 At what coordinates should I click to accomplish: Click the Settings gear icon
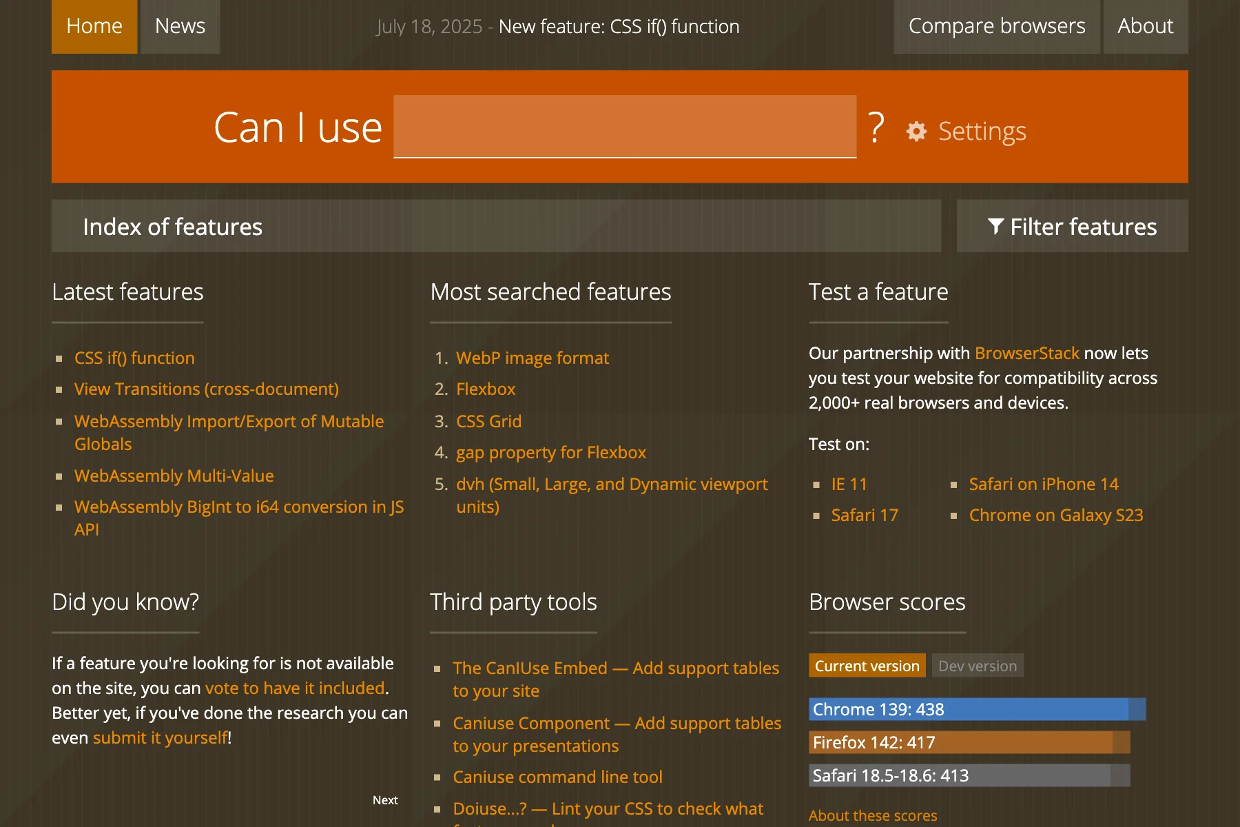pyautogui.click(x=916, y=131)
